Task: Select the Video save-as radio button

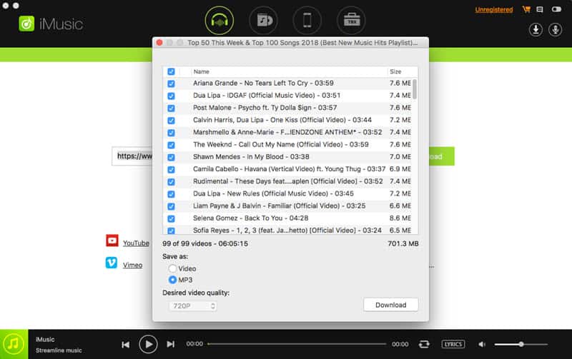Action: [172, 268]
